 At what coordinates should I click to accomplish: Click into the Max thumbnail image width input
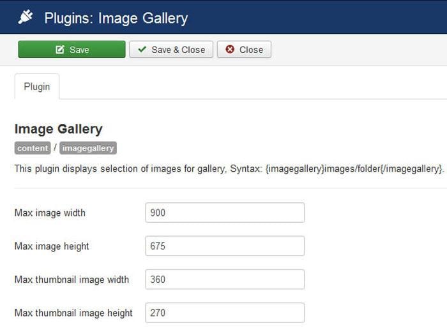click(225, 279)
